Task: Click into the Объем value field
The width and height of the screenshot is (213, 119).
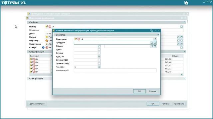Action: [x=86, y=46]
